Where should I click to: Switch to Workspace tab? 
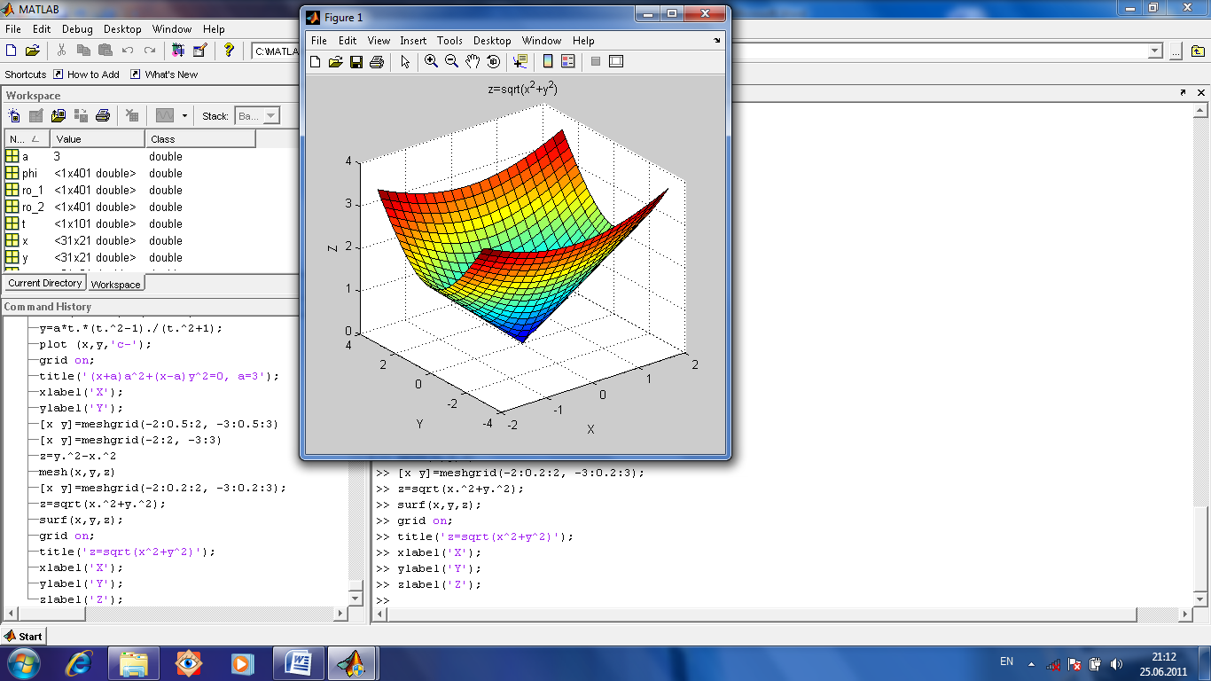115,284
